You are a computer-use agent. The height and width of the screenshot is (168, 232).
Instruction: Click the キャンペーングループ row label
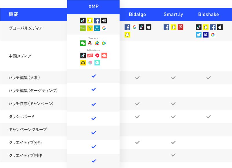tap(28, 129)
